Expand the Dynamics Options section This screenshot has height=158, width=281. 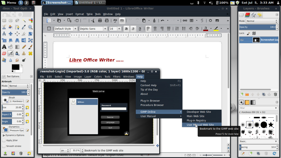coord(14,135)
